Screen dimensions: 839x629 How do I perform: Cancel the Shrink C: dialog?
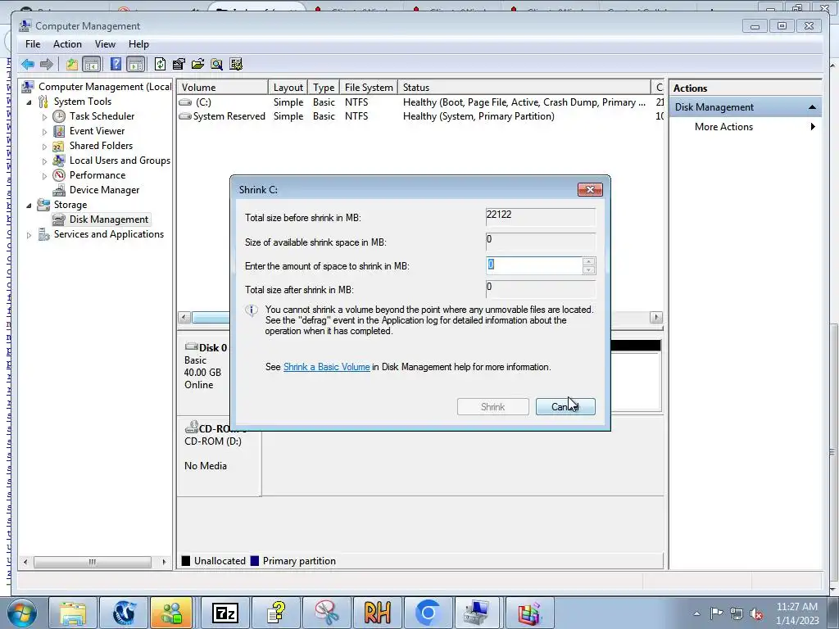565,406
